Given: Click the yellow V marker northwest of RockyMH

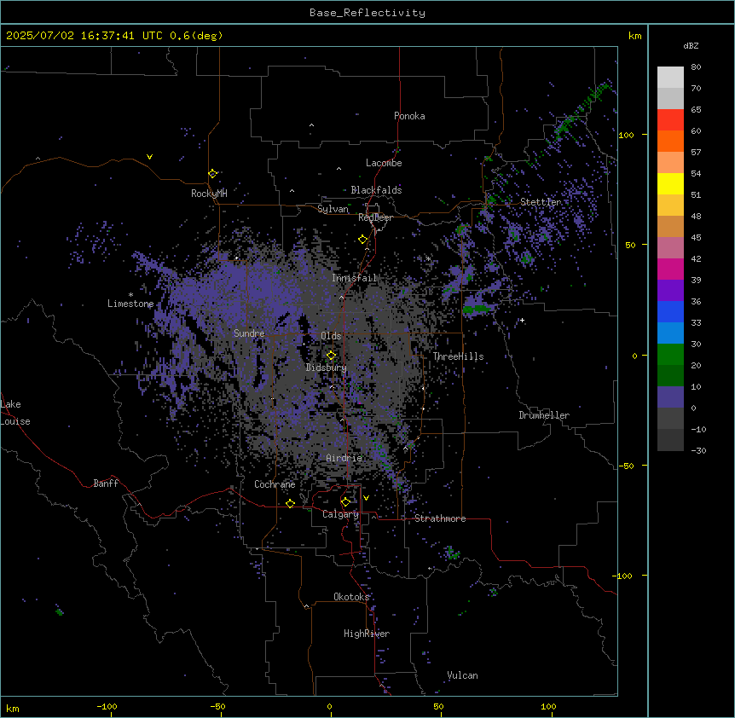Looking at the screenshot, I should [x=149, y=157].
